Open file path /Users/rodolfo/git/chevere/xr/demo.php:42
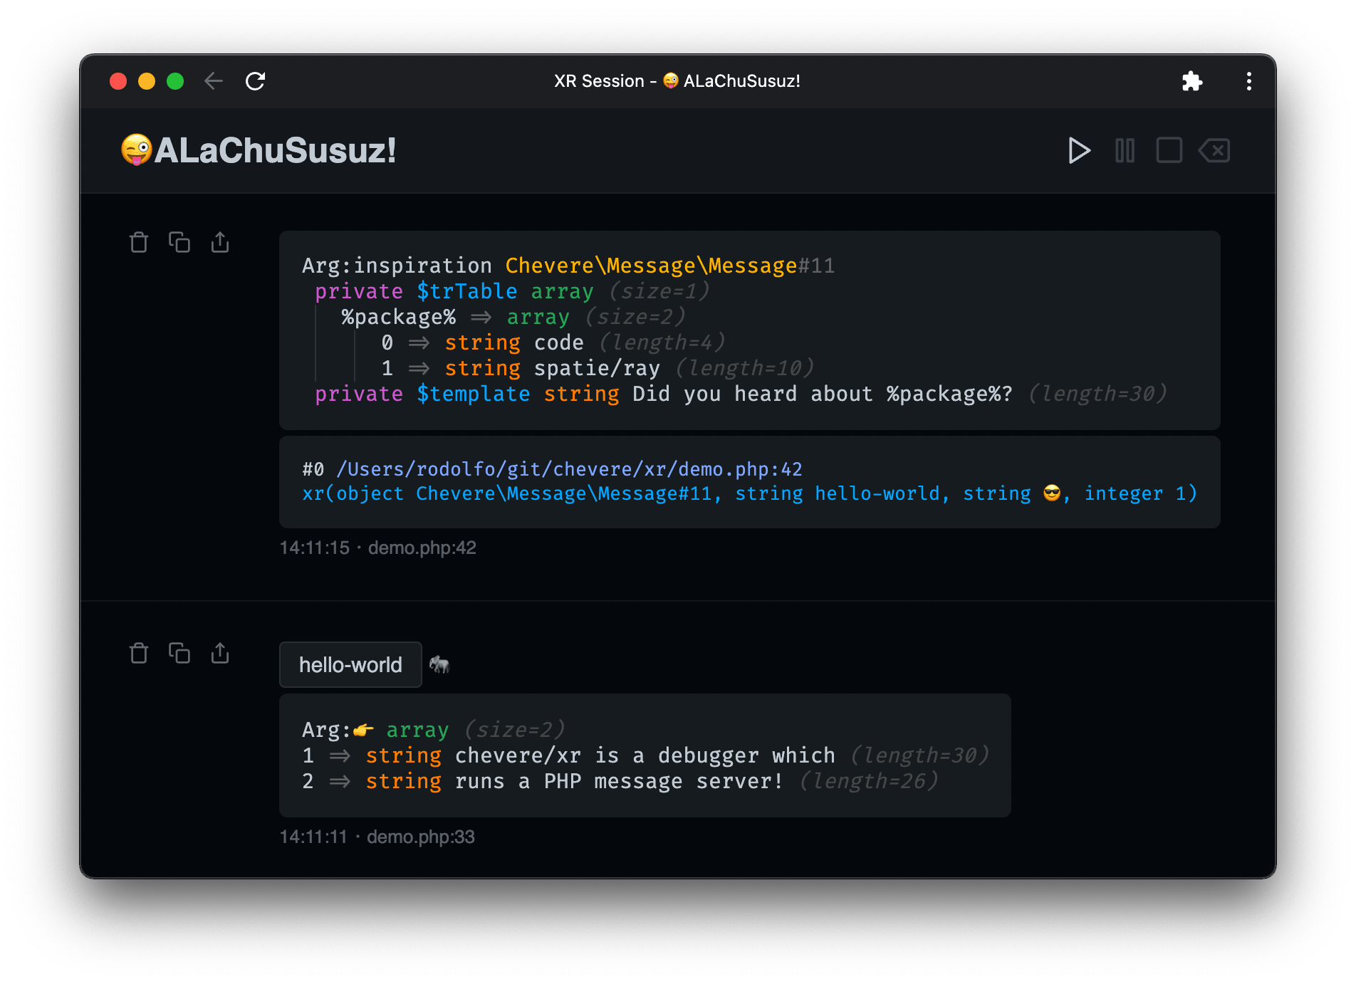1356x984 pixels. (x=569, y=469)
